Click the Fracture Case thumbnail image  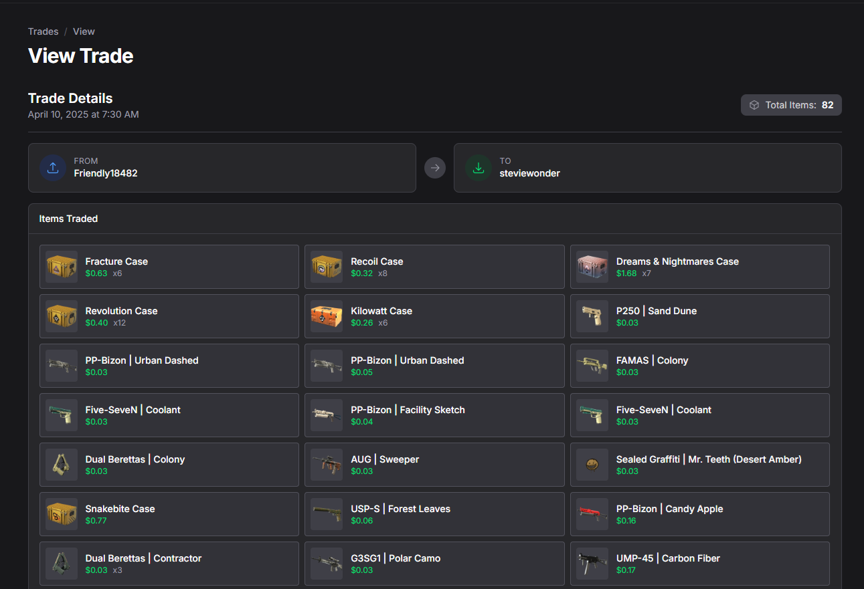62,267
